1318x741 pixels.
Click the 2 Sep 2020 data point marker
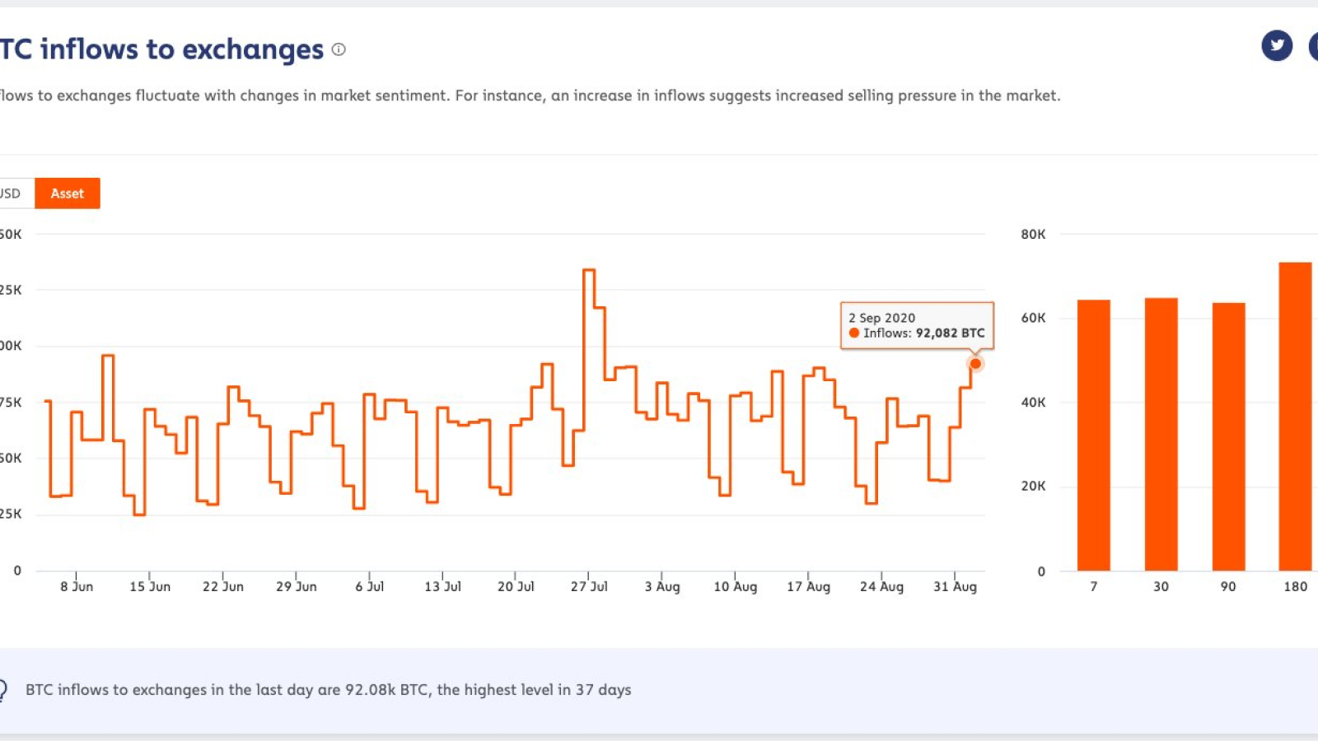[x=975, y=364]
